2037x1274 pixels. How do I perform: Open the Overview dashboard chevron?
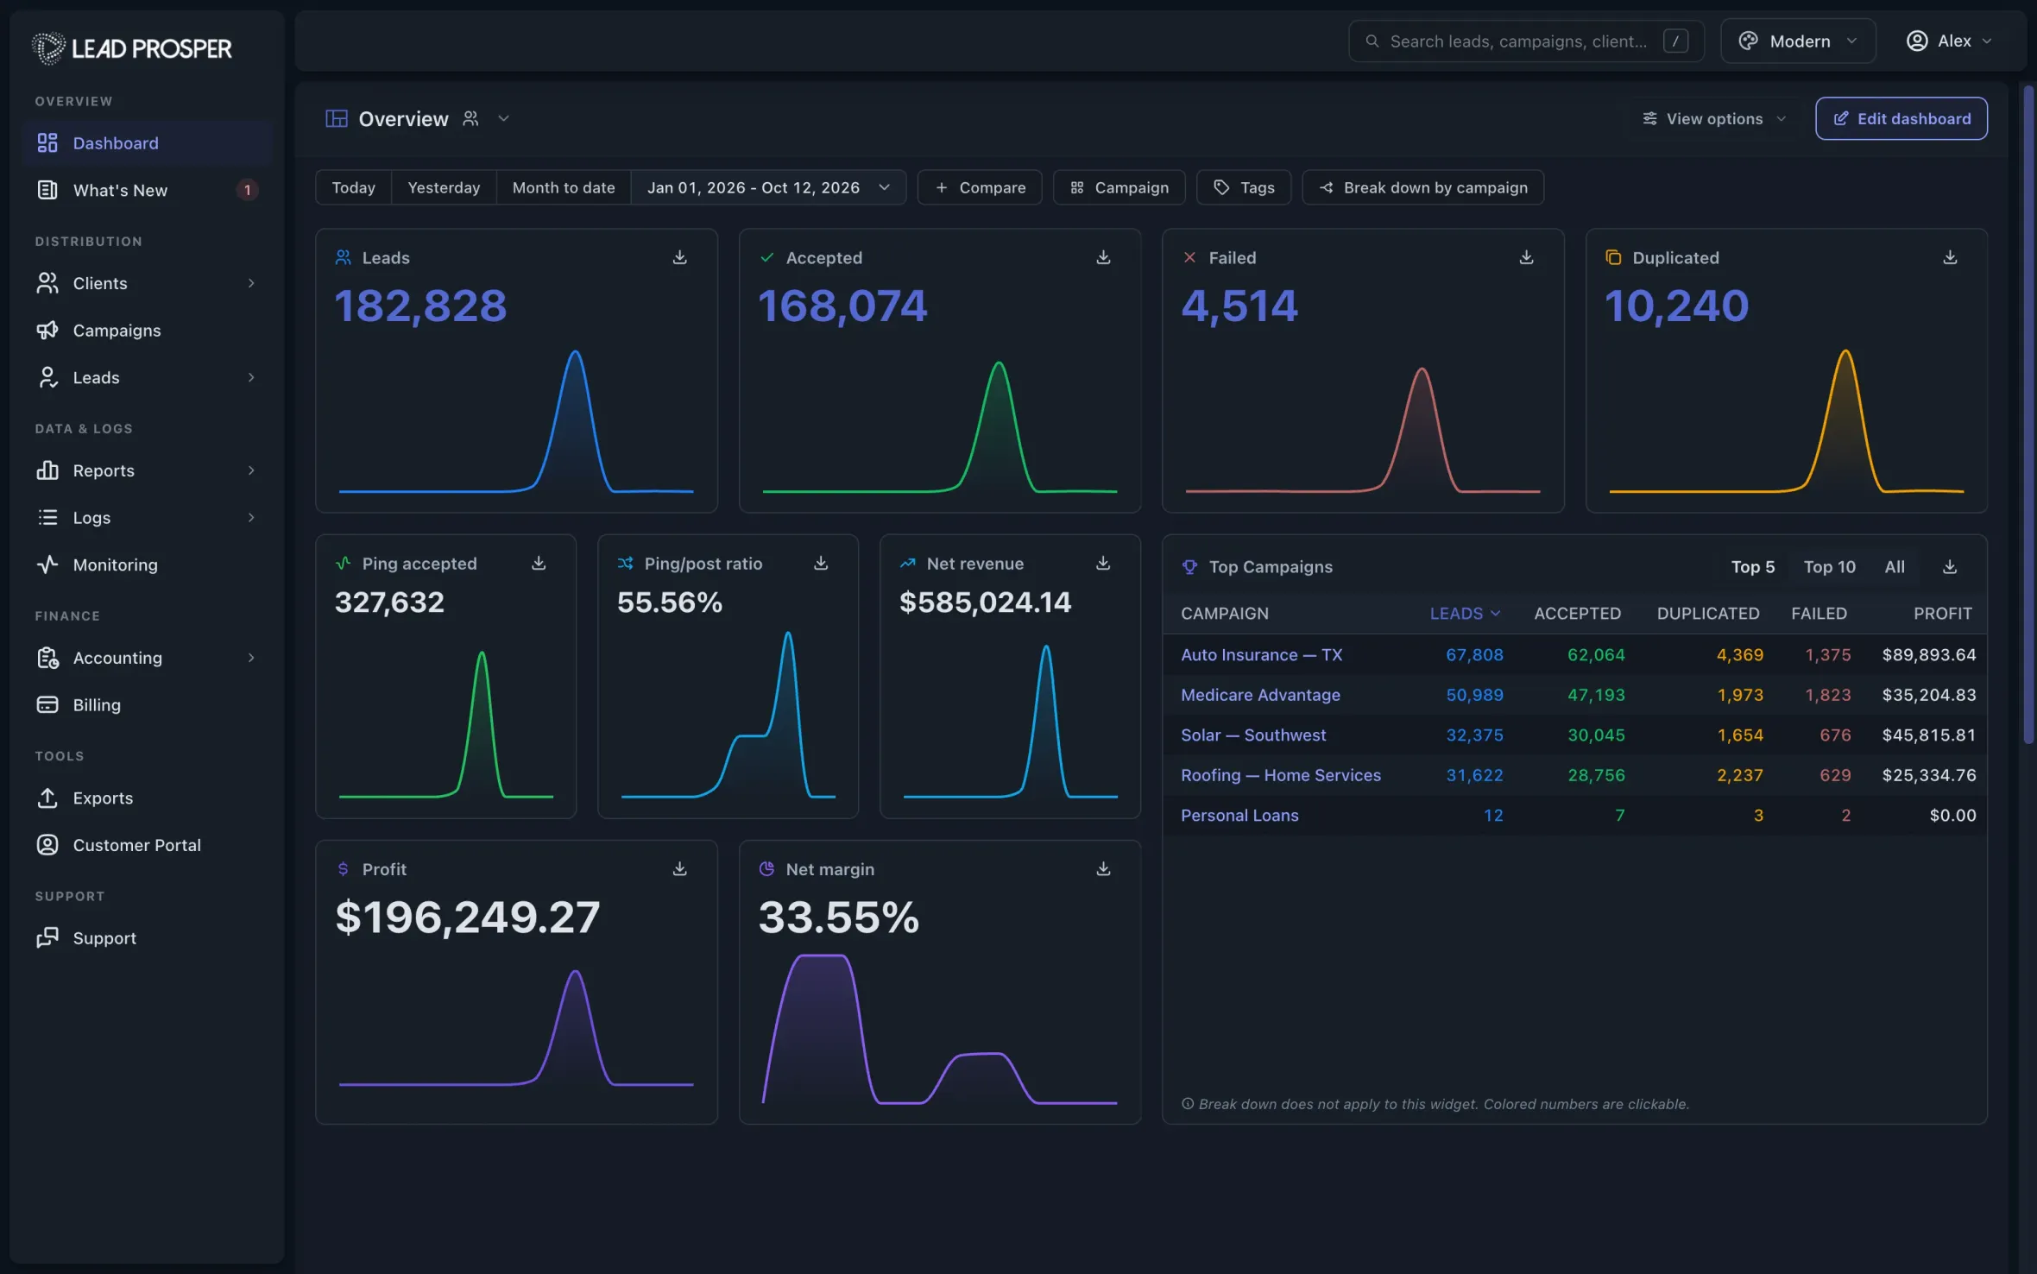tap(504, 118)
